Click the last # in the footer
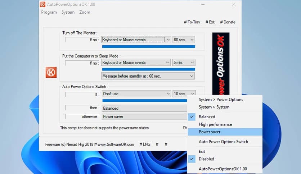This screenshot has width=301, height=174. click(x=166, y=145)
